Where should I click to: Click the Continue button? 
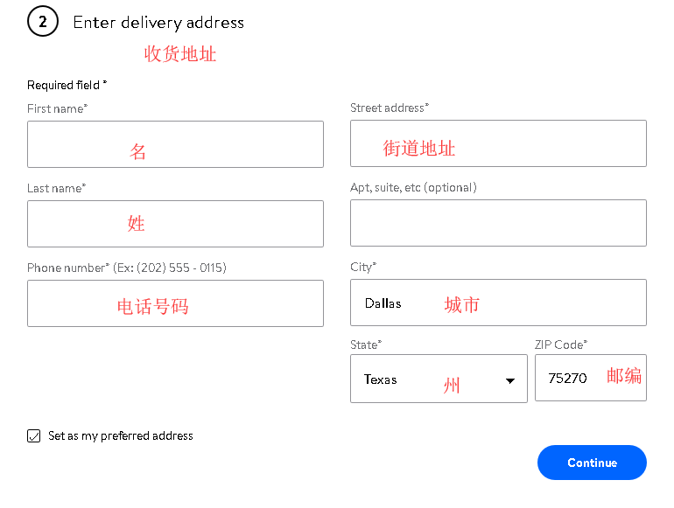592,463
